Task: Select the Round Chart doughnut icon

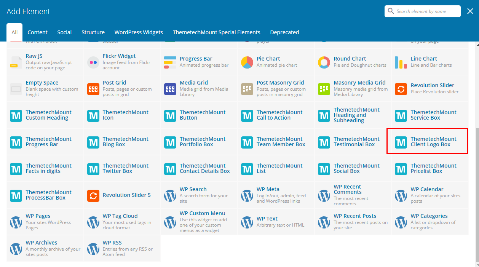Action: pos(324,62)
